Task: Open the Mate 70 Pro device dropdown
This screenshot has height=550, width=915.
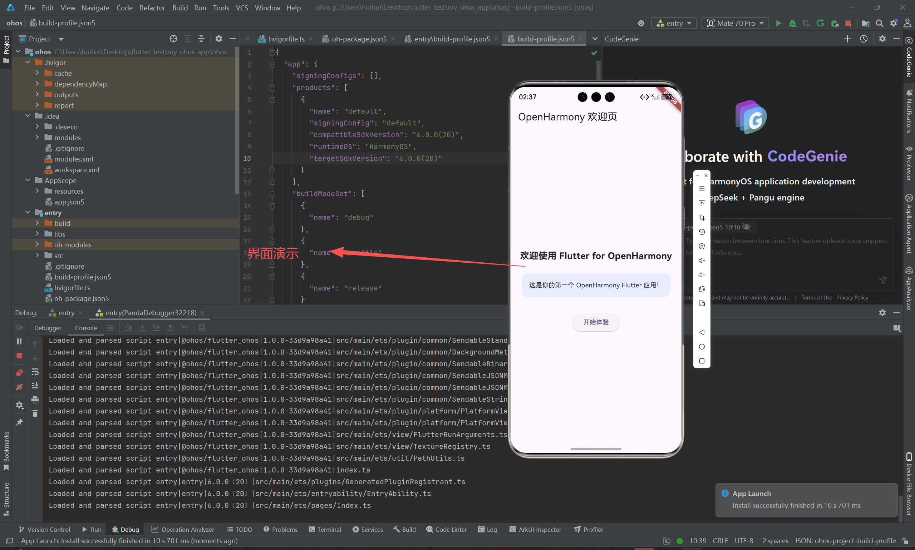Action: [735, 23]
